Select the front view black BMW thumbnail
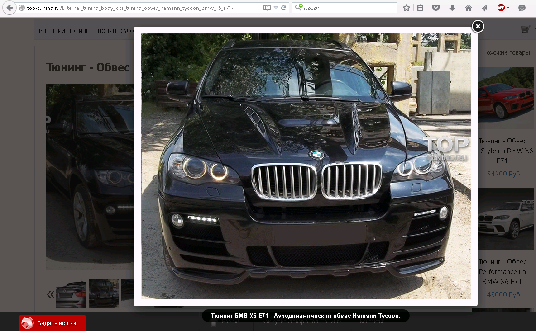This screenshot has width=536, height=331. [x=104, y=294]
